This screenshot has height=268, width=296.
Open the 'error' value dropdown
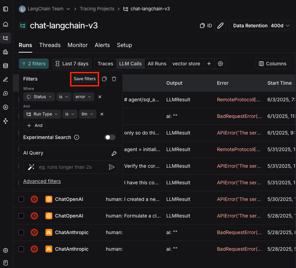[84, 97]
